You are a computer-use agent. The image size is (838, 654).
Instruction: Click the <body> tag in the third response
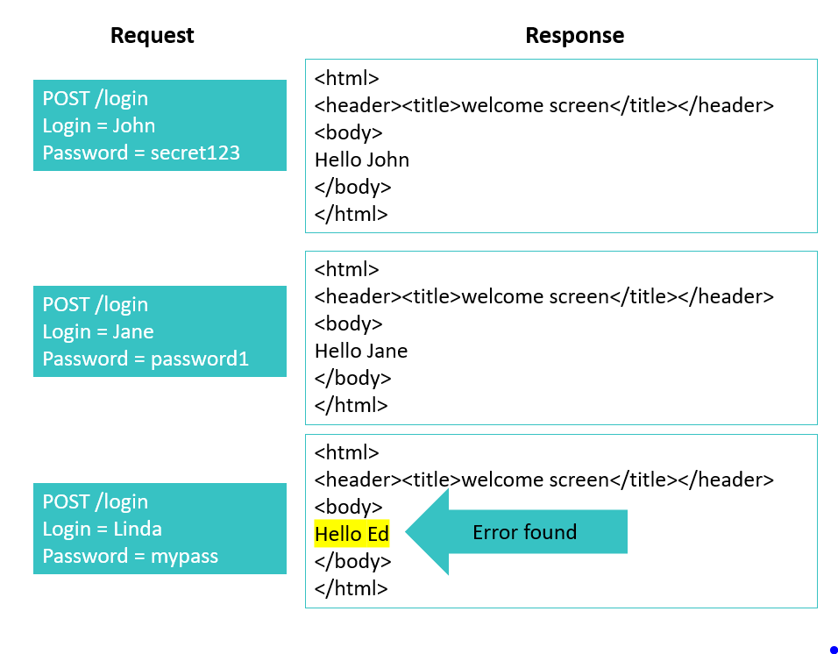(x=349, y=507)
